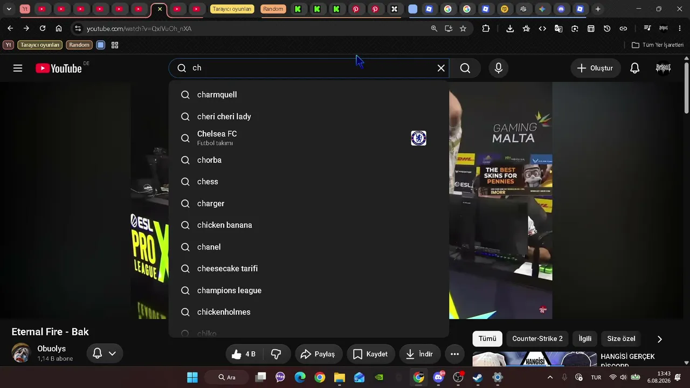
Task: Expand notification options for Obuolys channel
Action: pos(105,354)
